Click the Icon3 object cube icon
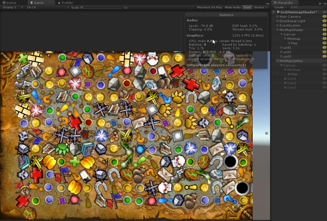Screen dimensions: 327x221 (x=285, y=88)
